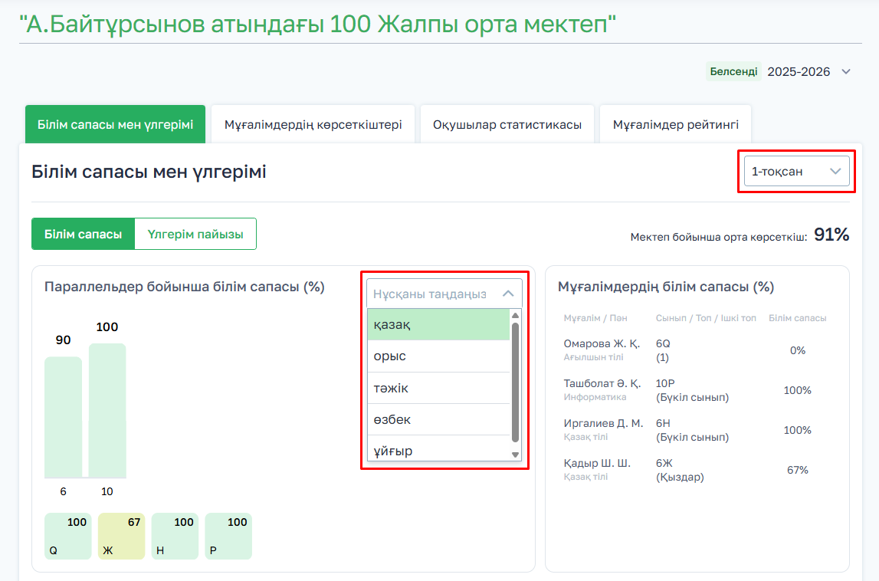Click scroll down arrow in language list
This screenshot has width=879, height=581.
point(516,455)
